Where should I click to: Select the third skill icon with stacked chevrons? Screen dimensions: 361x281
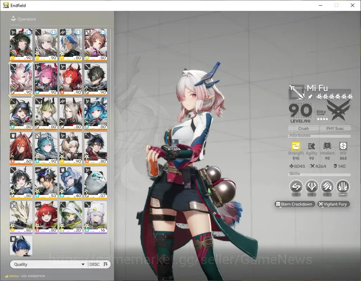327,186
